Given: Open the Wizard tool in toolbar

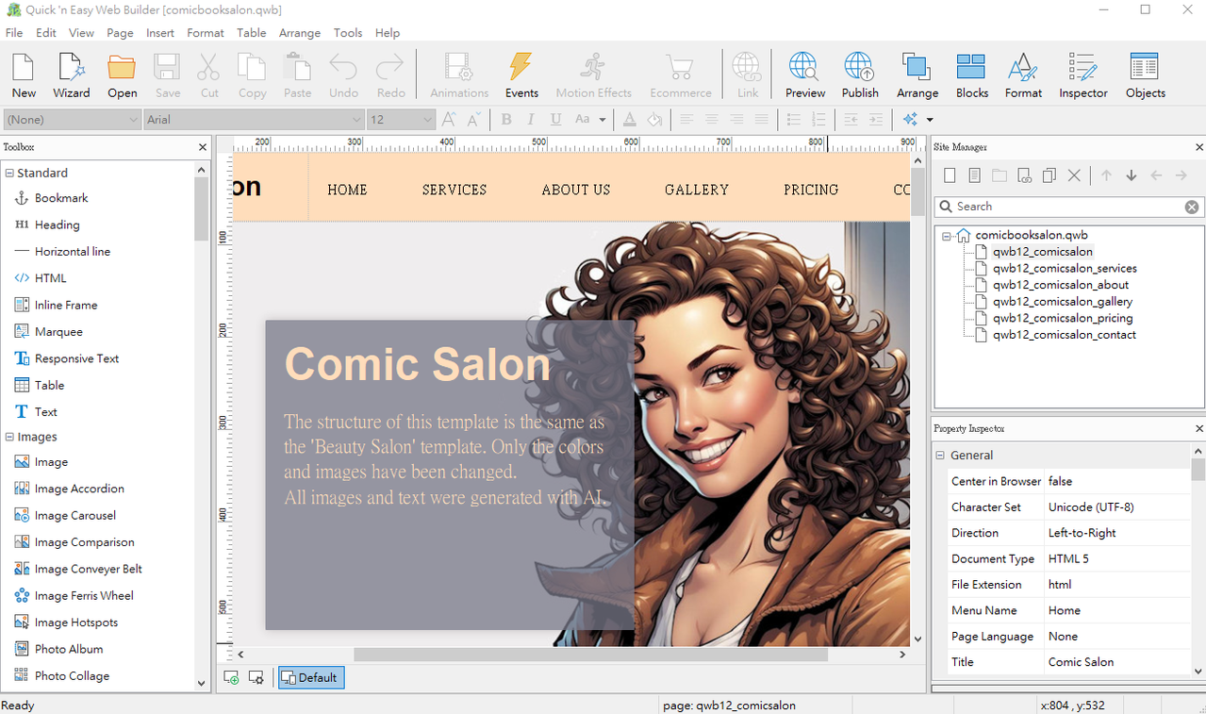Looking at the screenshot, I should [x=71, y=75].
